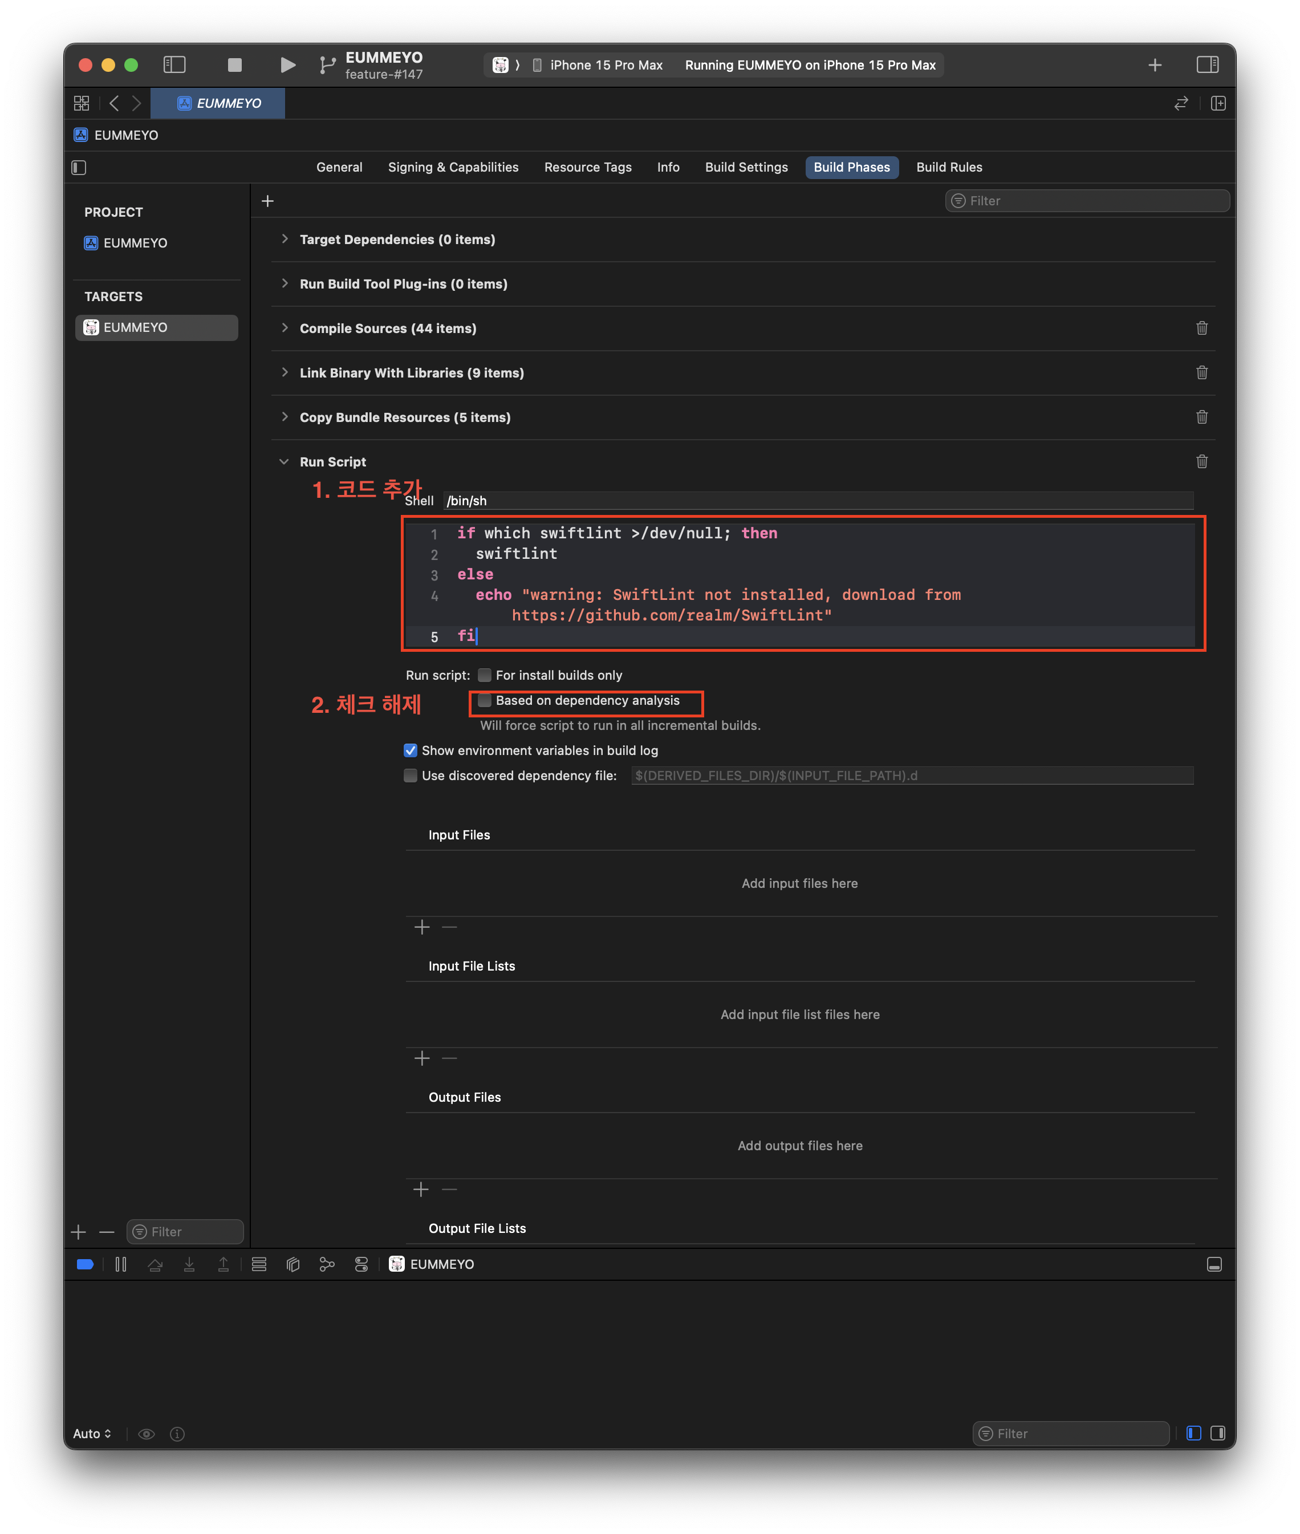Switch to Signing & Capabilities tab
The image size is (1300, 1534).
(x=453, y=167)
